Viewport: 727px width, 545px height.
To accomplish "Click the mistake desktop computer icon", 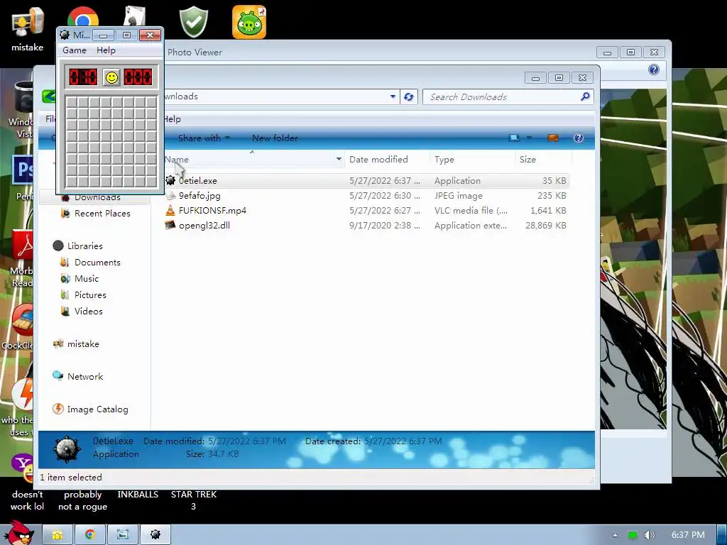I will point(28,22).
